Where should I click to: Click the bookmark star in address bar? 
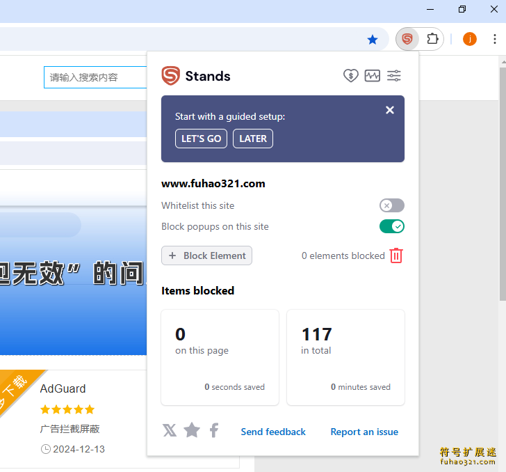[x=373, y=40]
